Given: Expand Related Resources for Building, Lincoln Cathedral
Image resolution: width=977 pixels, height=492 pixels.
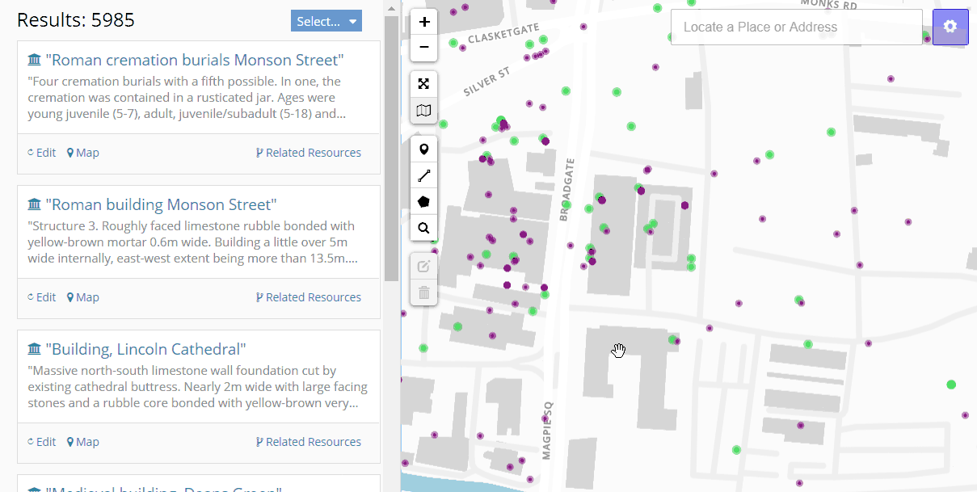Looking at the screenshot, I should (x=308, y=442).
